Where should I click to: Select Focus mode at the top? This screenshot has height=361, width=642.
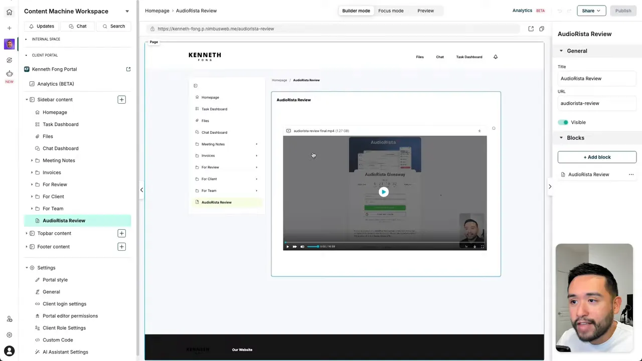click(x=391, y=11)
